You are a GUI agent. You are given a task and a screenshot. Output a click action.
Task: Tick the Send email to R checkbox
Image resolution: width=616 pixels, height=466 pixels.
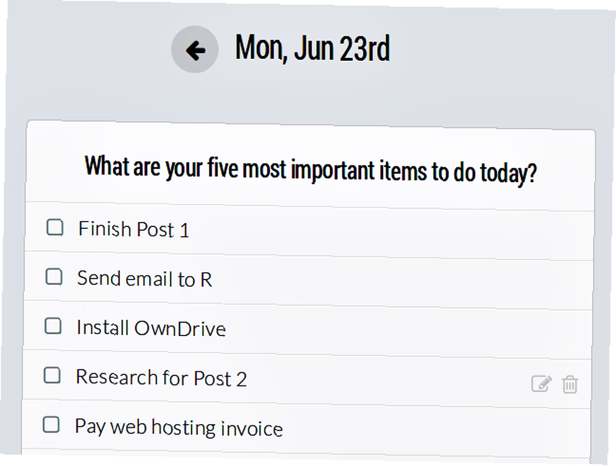54,277
